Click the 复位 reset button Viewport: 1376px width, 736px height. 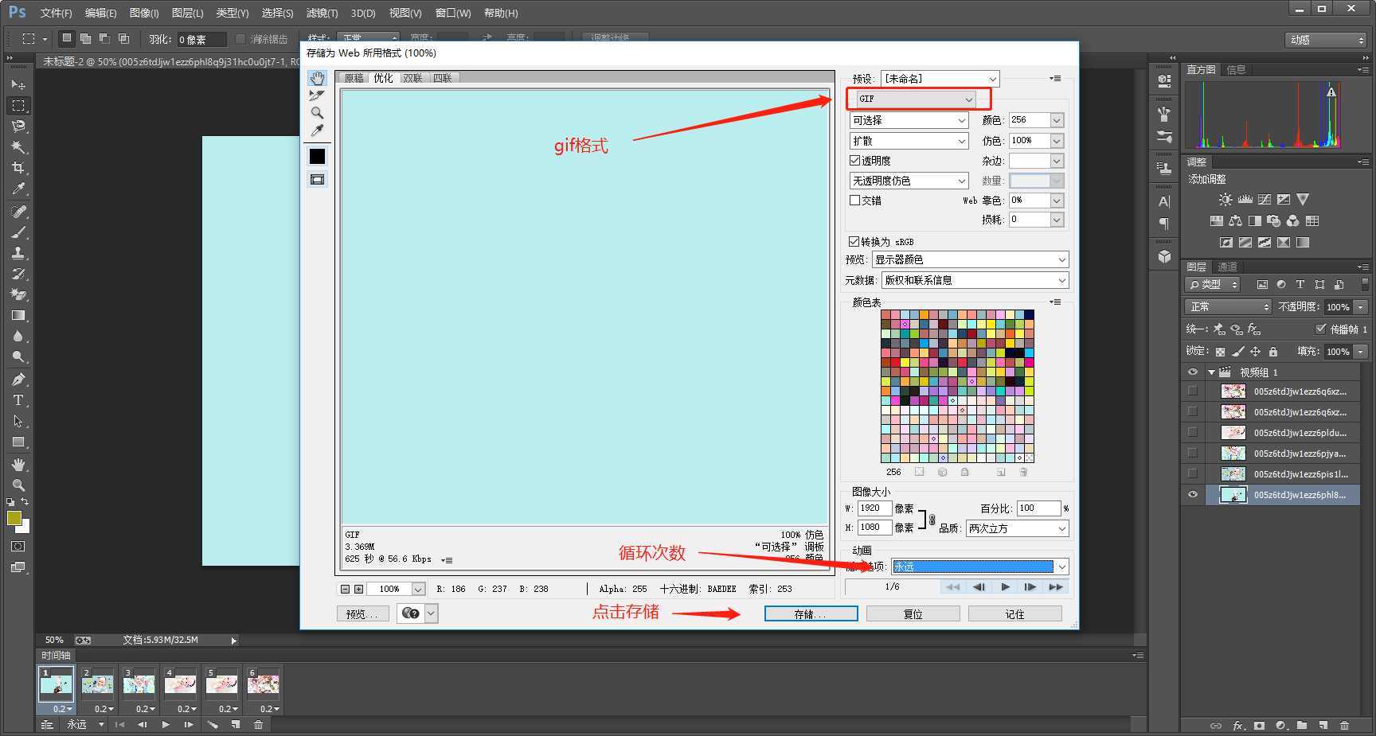click(x=913, y=614)
